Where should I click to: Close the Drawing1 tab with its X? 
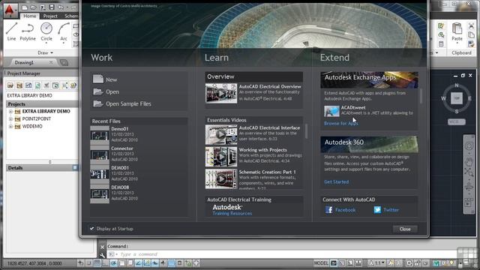[51, 62]
